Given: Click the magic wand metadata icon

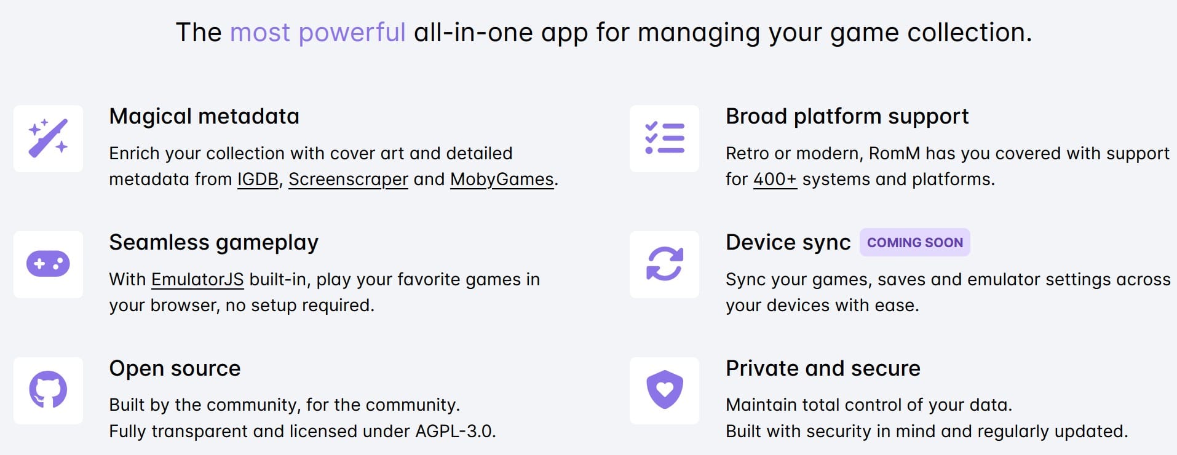Looking at the screenshot, I should 48,138.
